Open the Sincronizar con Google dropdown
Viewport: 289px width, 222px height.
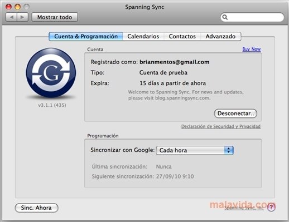[195, 150]
